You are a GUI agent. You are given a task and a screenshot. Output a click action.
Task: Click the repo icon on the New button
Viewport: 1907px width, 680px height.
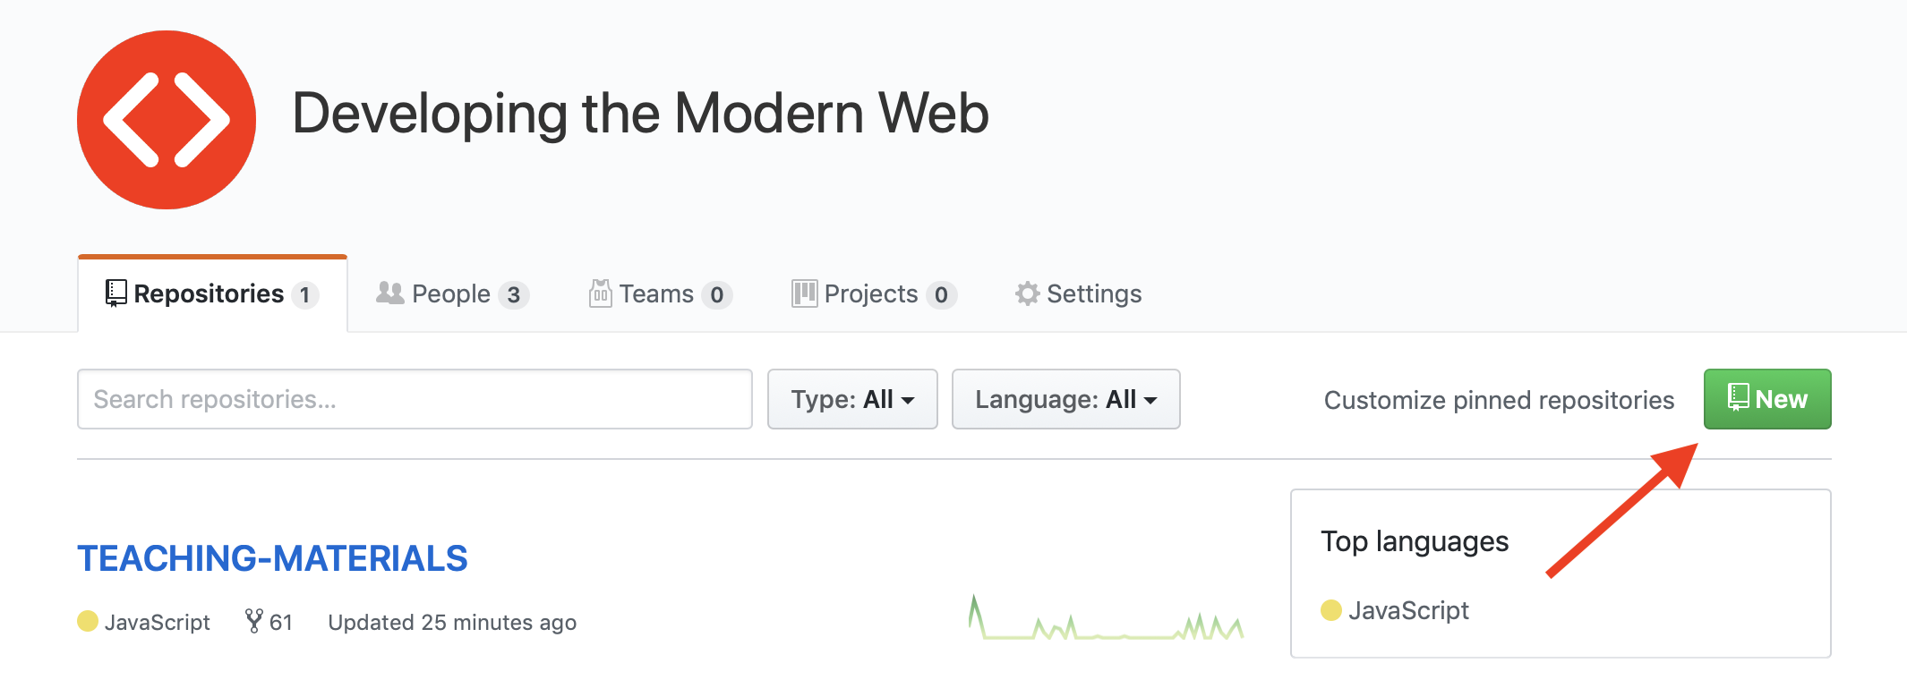click(1738, 398)
